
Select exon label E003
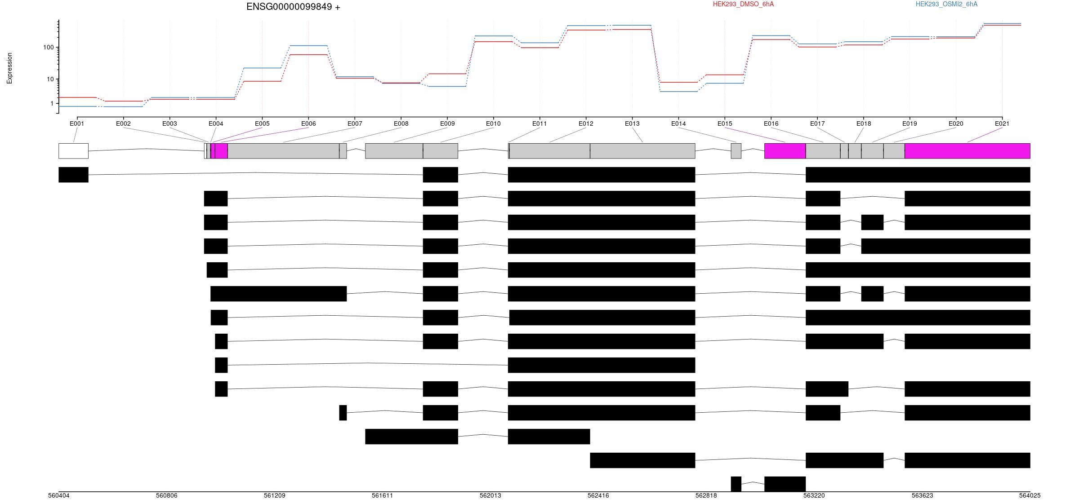(169, 124)
